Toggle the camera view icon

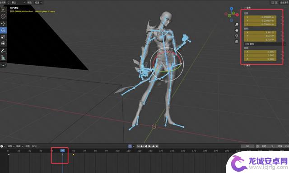[237, 36]
